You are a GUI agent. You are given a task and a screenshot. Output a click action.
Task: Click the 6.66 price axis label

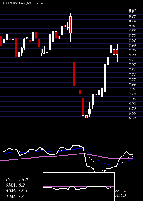coord(132,113)
